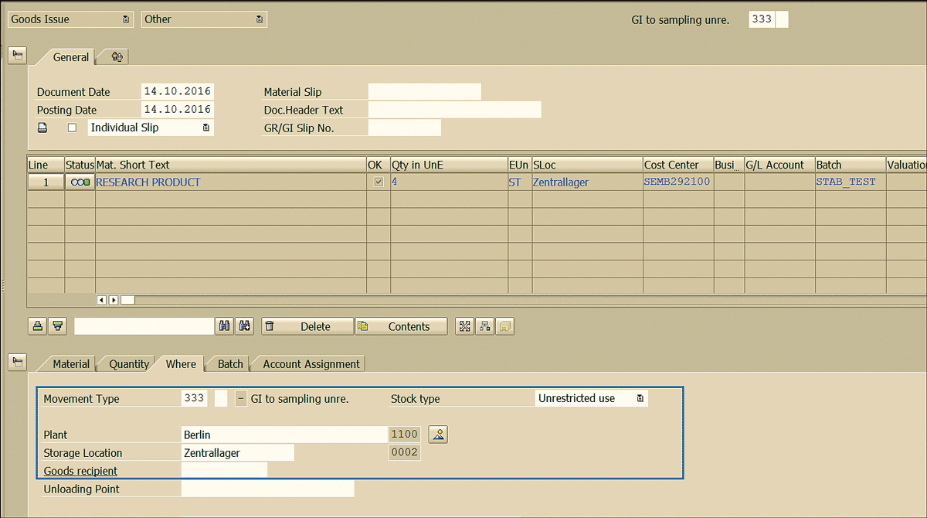Click the Document Date field
Screen dimensions: 927x518
(178, 91)
